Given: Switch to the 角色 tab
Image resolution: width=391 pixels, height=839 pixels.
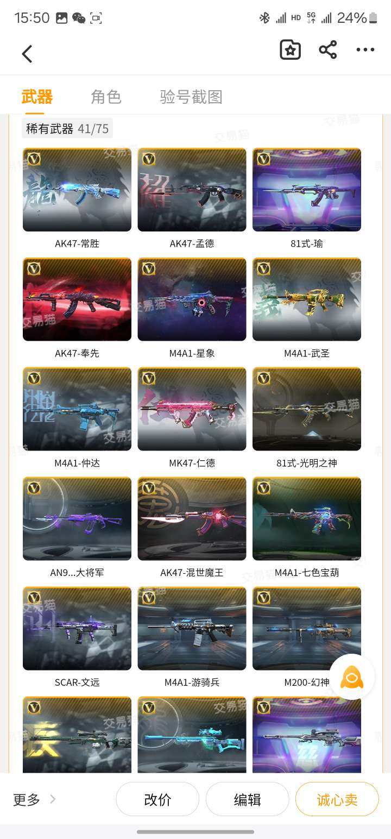Looking at the screenshot, I should point(106,97).
